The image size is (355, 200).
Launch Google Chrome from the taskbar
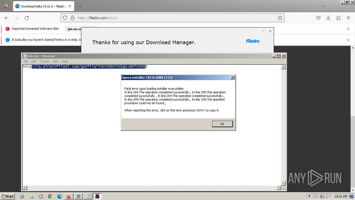tap(50, 196)
